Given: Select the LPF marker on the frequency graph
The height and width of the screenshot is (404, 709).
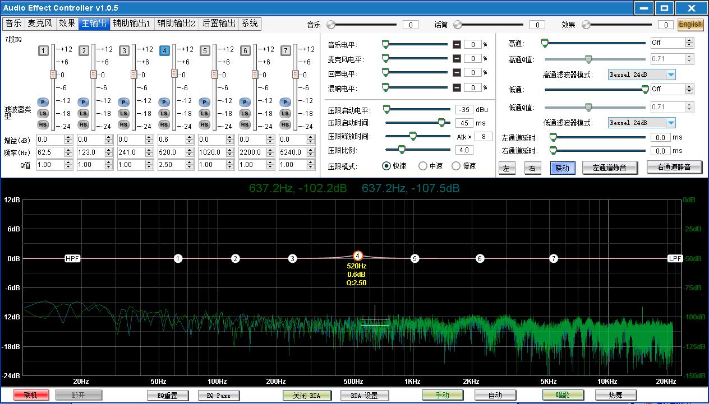Looking at the screenshot, I should (675, 258).
